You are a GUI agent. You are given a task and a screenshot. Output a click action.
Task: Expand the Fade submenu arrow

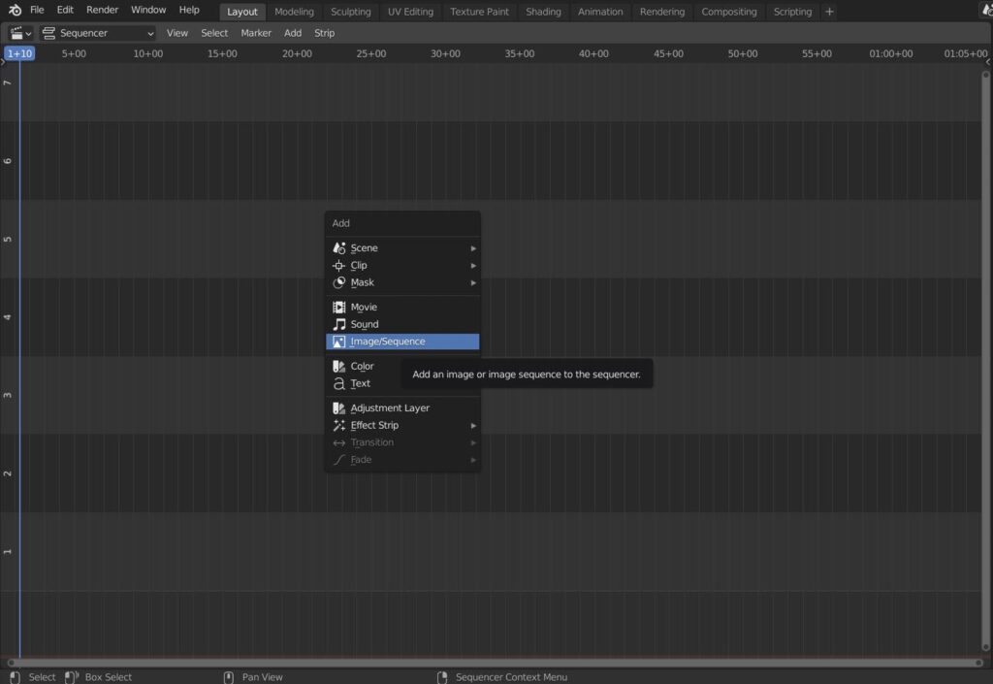[473, 460]
